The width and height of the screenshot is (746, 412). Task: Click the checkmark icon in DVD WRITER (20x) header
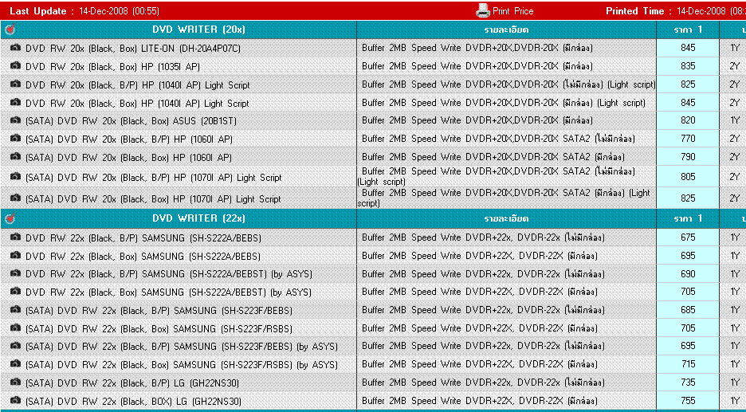click(x=9, y=29)
